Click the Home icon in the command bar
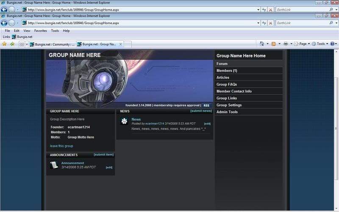 262,44
